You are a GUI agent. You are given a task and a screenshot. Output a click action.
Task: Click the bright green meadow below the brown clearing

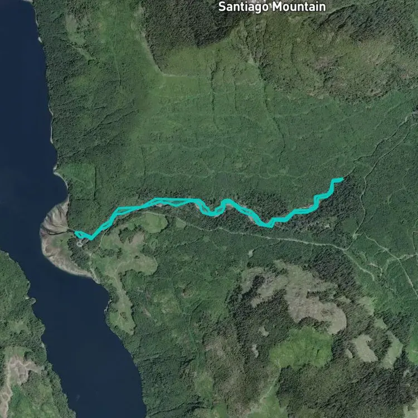click(301, 348)
